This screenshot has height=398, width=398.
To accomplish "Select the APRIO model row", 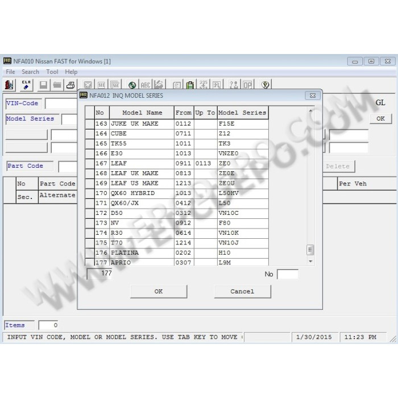I will [x=177, y=262].
